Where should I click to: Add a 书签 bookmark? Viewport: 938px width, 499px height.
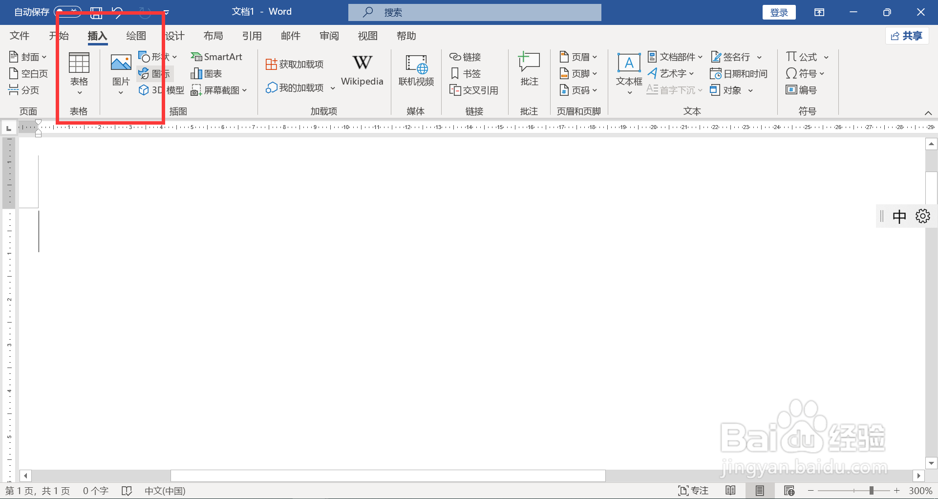click(x=465, y=74)
